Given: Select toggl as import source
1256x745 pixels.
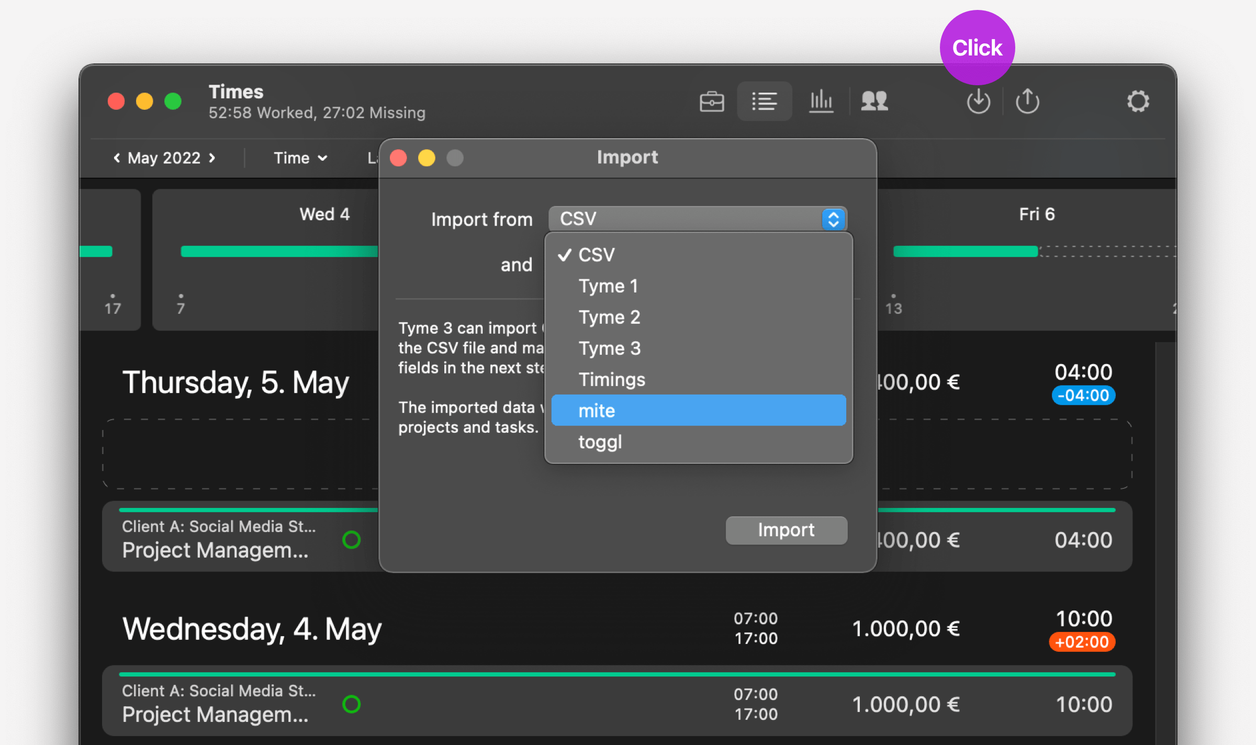Looking at the screenshot, I should [x=699, y=442].
